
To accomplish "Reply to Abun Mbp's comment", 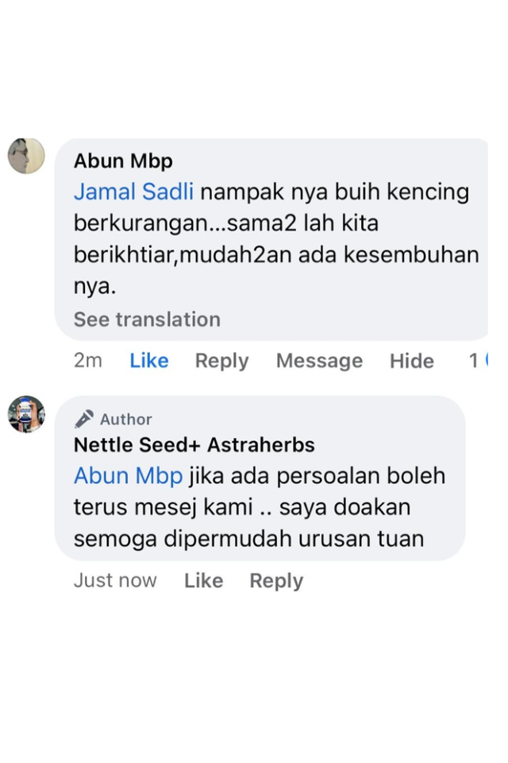I will point(221,360).
